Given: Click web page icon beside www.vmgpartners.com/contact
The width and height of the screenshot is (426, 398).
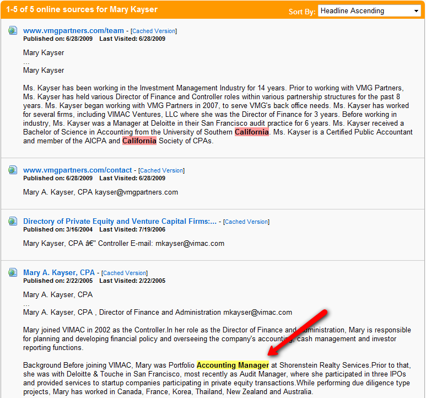Looking at the screenshot, I should (13, 170).
